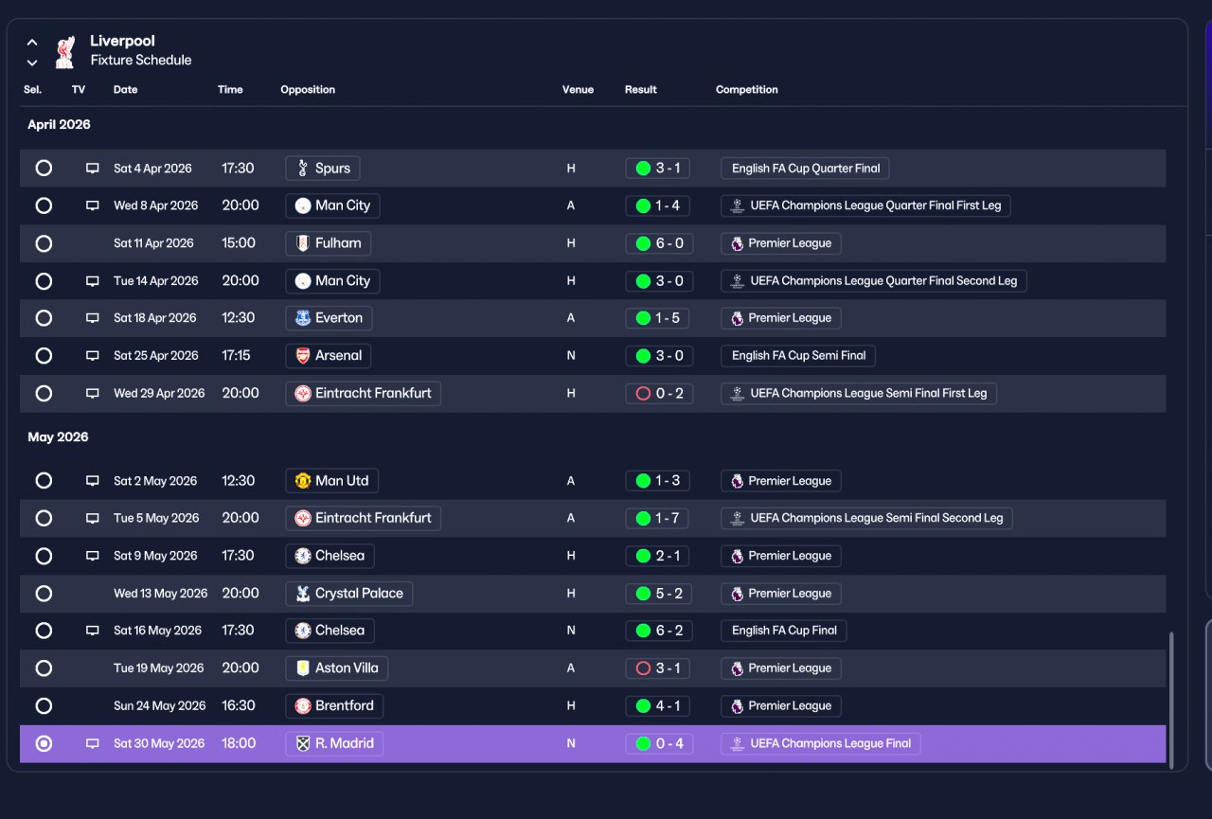Open the English FA Cup Final competition
The height and width of the screenshot is (819, 1212).
[784, 631]
